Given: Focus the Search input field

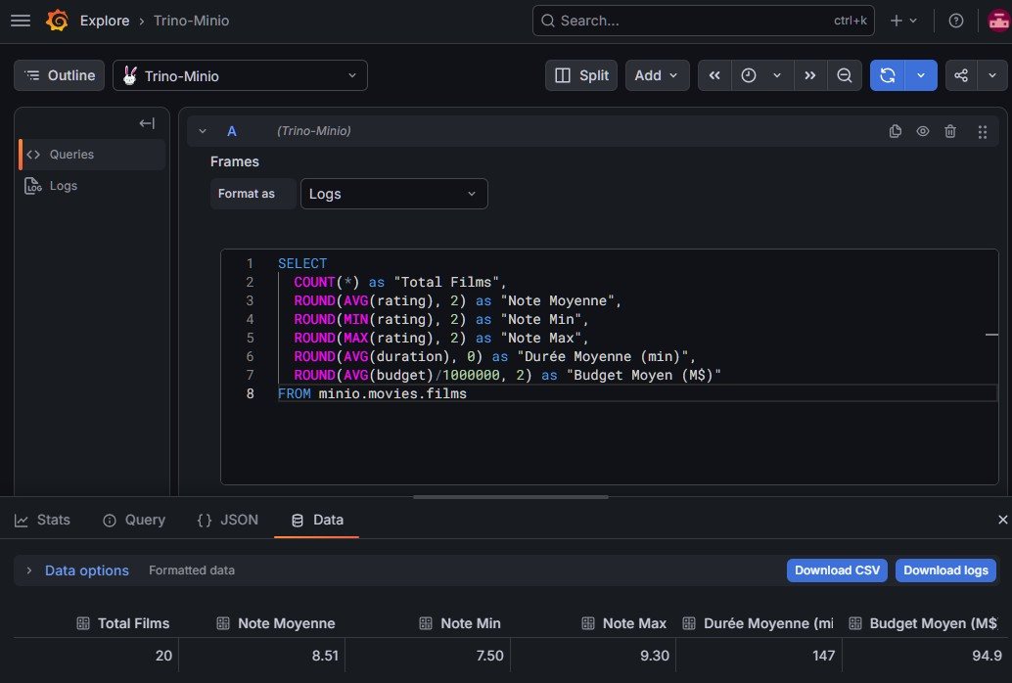Looking at the screenshot, I should pos(703,21).
